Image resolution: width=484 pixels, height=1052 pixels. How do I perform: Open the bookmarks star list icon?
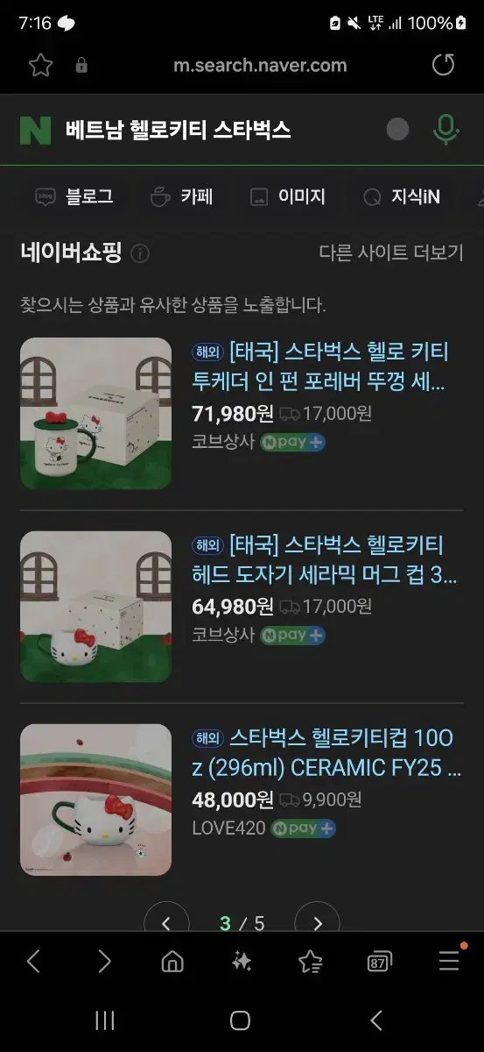tap(310, 962)
